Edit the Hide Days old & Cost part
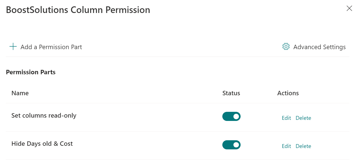This screenshot has height=164, width=358. [286, 146]
